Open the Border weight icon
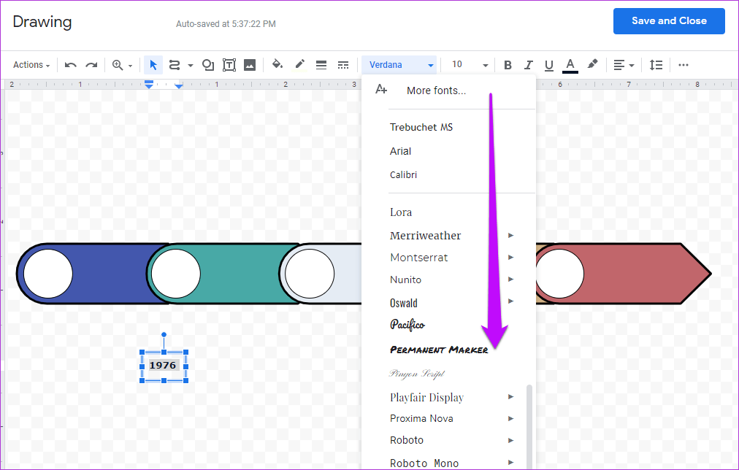 (321, 65)
